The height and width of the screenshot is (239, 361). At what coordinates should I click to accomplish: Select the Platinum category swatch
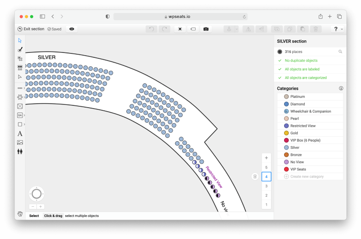coord(286,97)
